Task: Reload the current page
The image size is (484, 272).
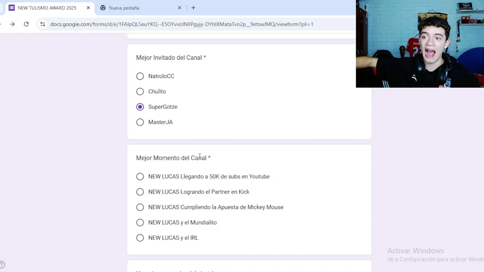Action: pos(26,24)
